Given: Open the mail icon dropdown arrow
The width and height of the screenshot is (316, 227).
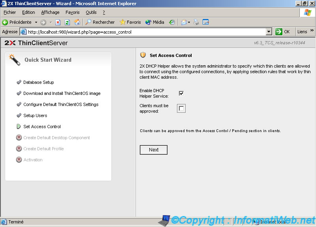Looking at the screenshot, I should pyautogui.click(x=189, y=22).
